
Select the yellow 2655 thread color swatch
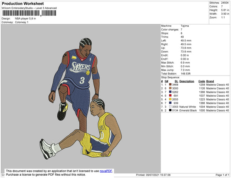[x=170, y=99]
